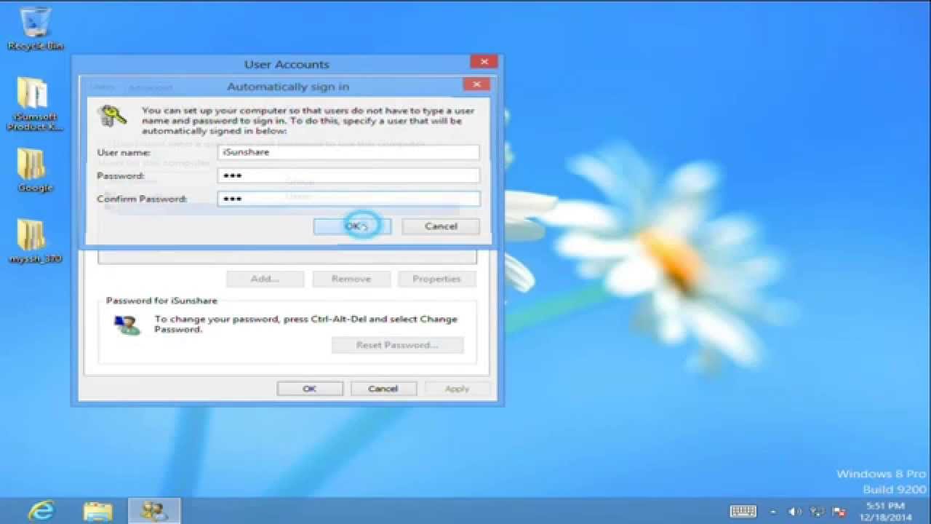This screenshot has height=524, width=931.
Task: Click the keys icon in sign-in dialog
Action: coord(114,116)
